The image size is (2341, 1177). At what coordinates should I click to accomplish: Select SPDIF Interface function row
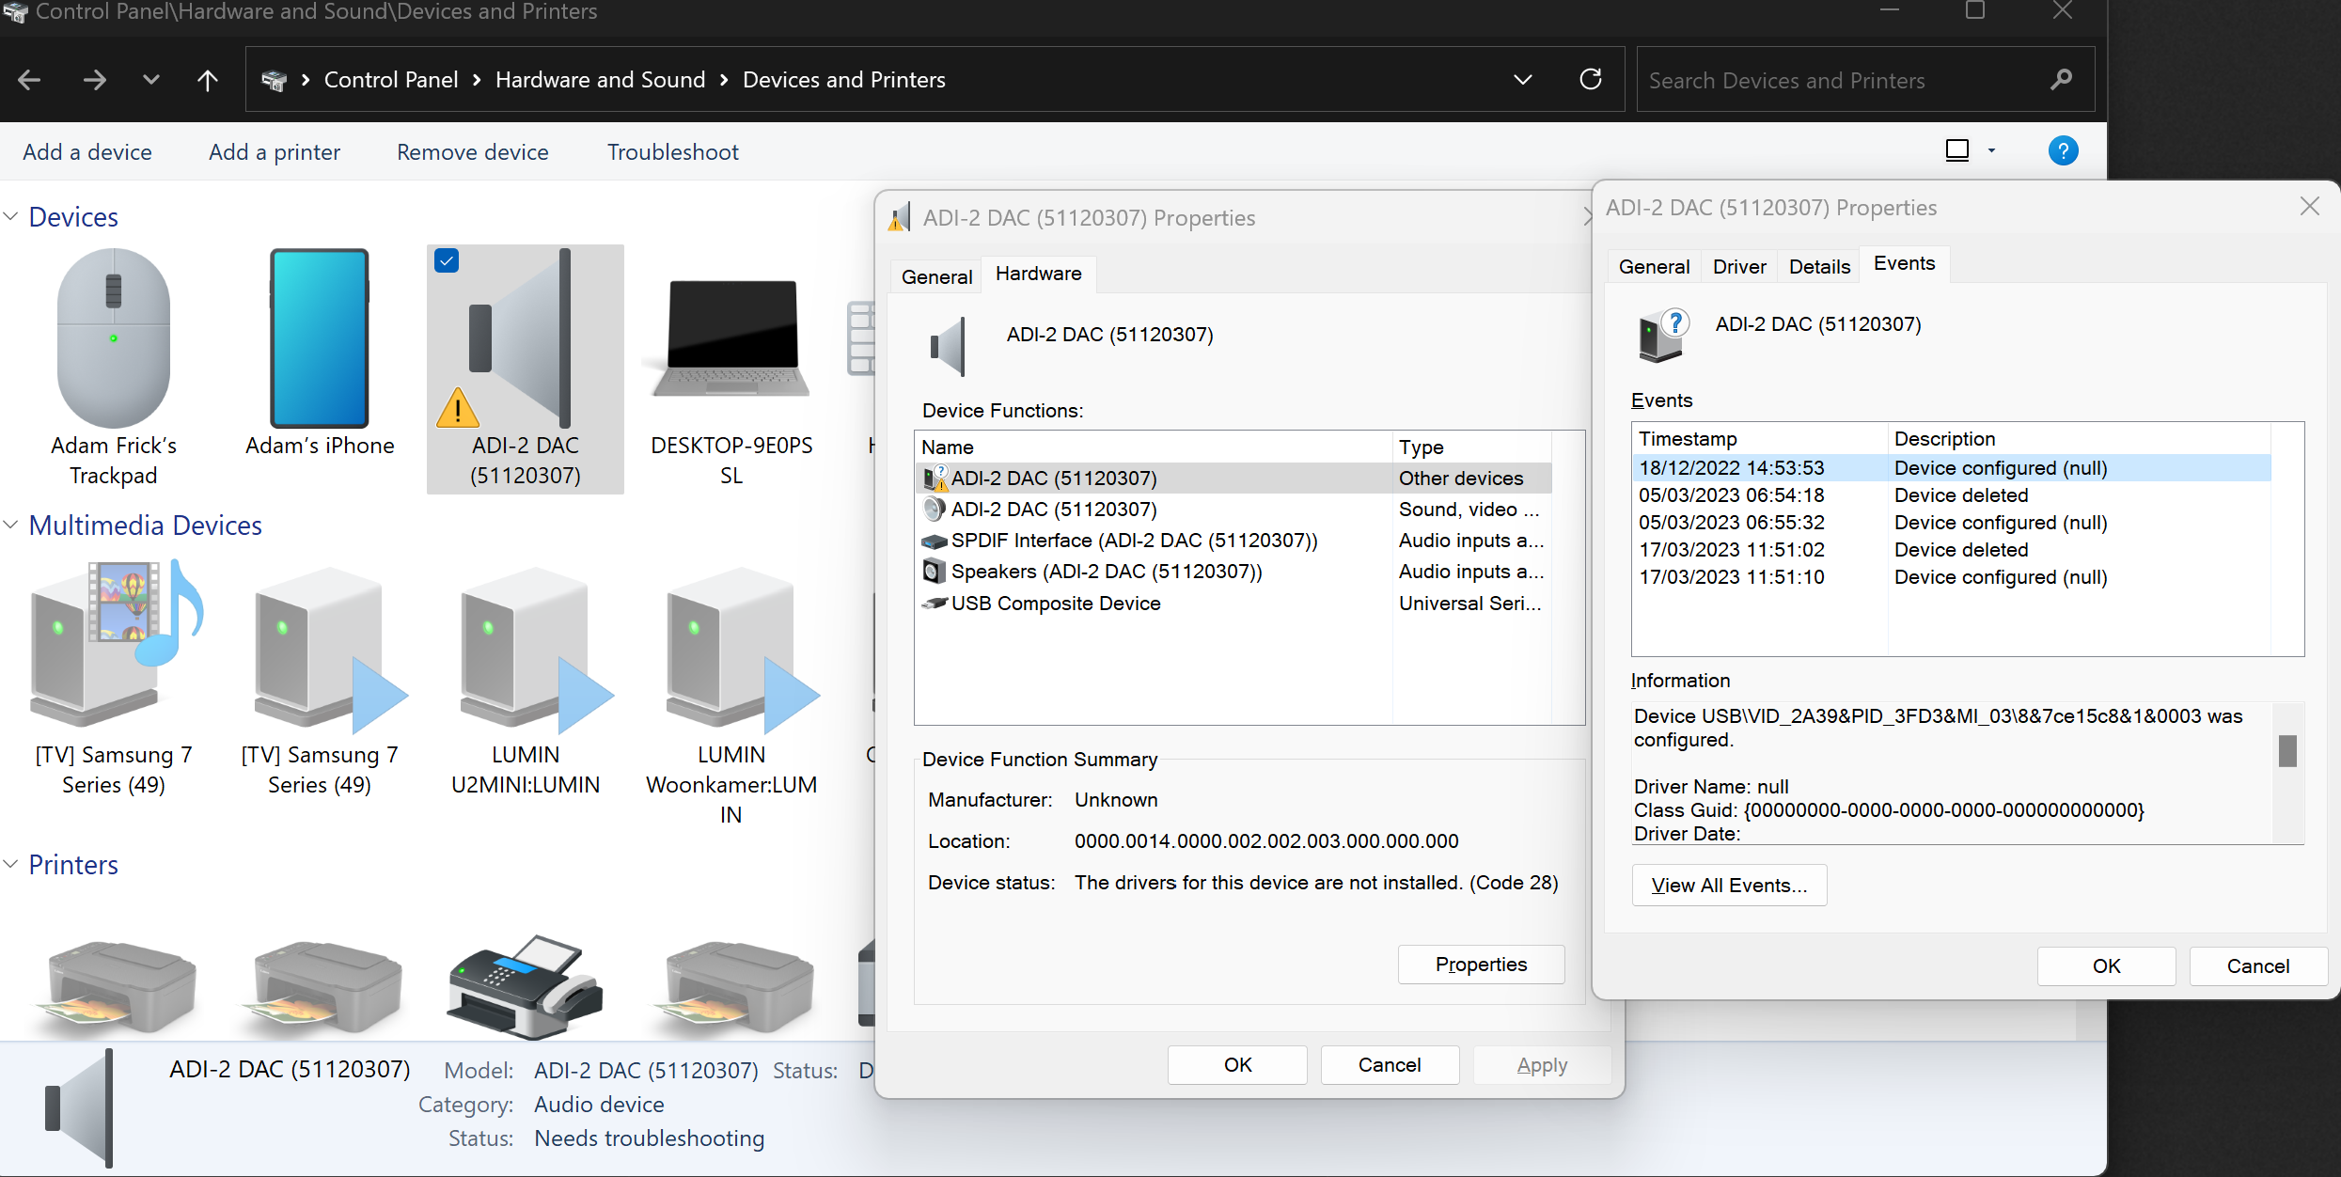click(1233, 541)
